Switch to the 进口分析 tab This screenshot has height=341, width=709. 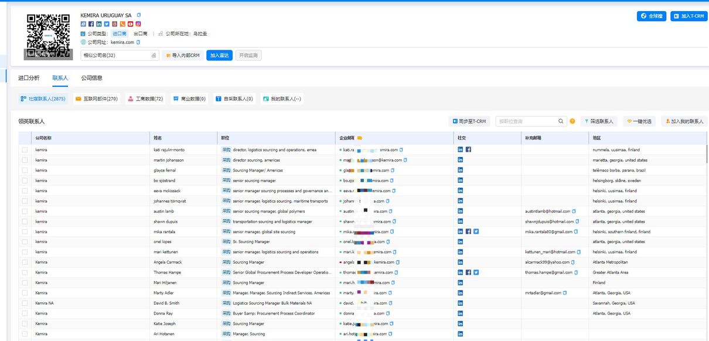(x=29, y=78)
